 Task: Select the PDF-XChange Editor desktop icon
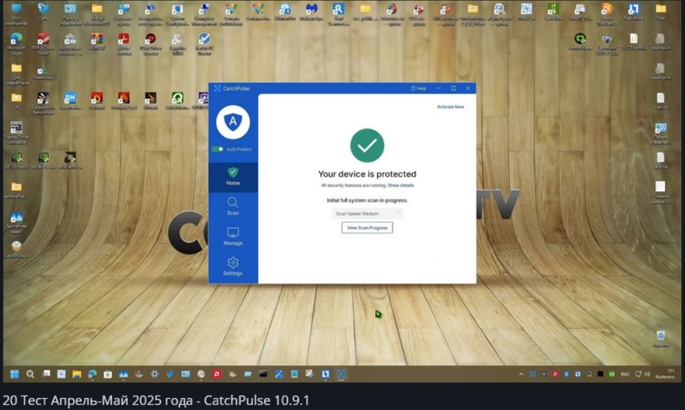coord(43,44)
